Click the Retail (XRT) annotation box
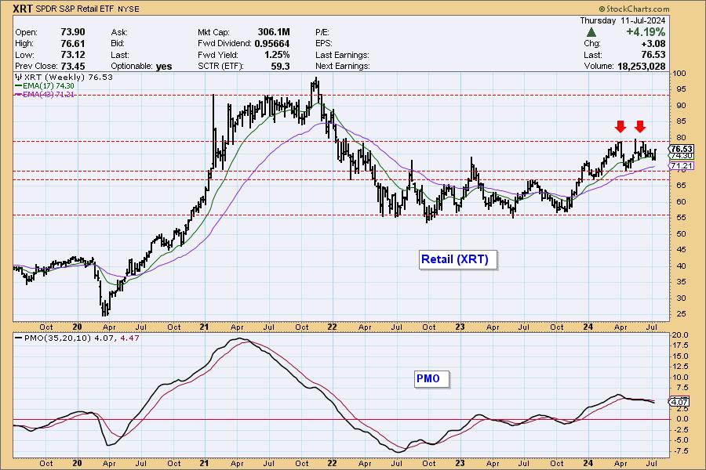 458,259
